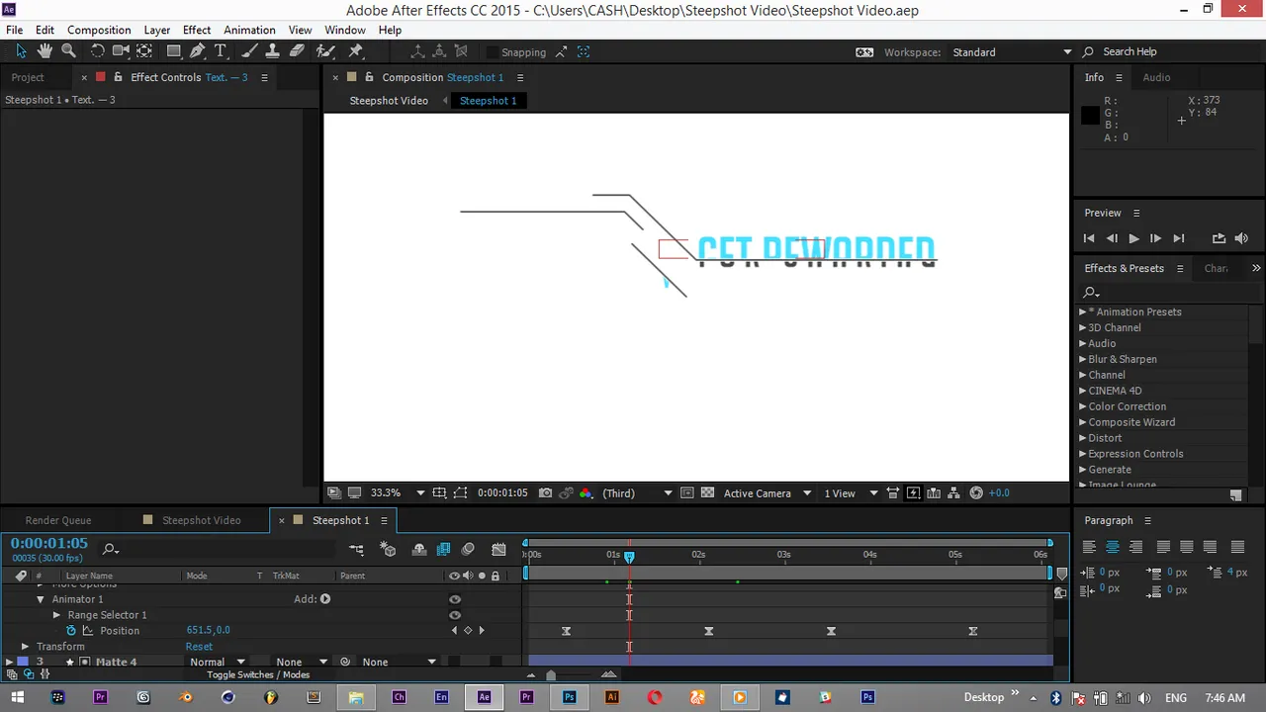1266x712 pixels.
Task: Select the Puppet Pin tool
Action: point(356,51)
